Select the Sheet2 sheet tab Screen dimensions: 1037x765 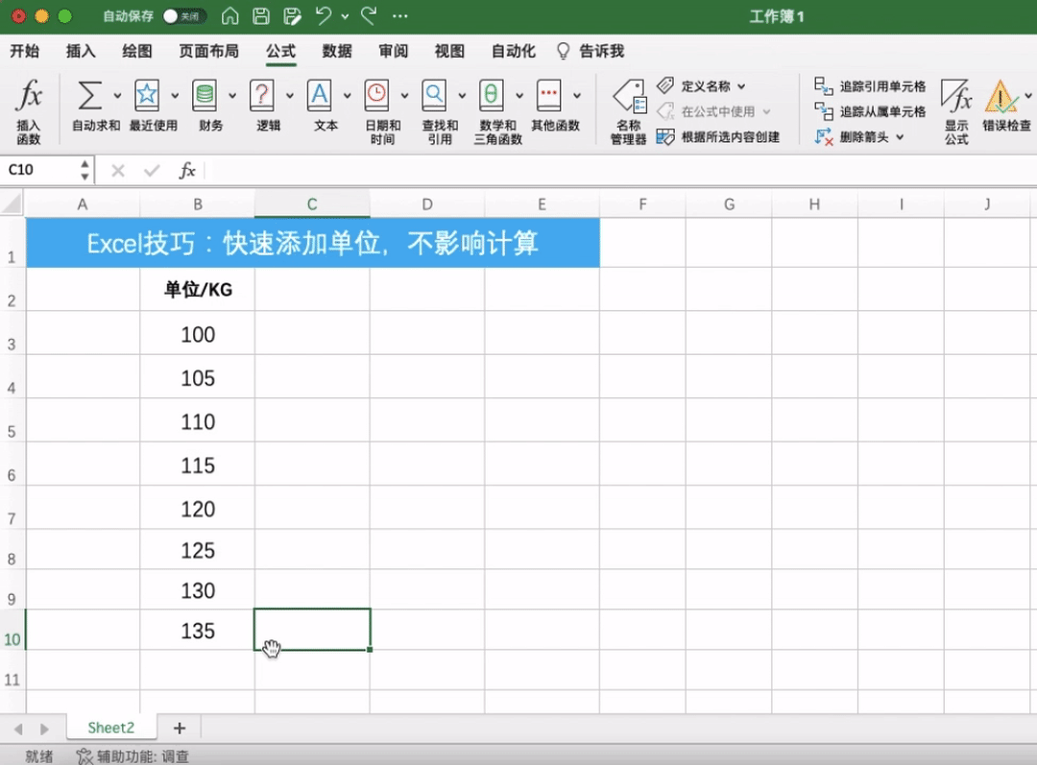(111, 728)
